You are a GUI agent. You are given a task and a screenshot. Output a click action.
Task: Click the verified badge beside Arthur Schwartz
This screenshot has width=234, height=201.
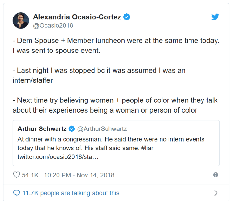72,129
